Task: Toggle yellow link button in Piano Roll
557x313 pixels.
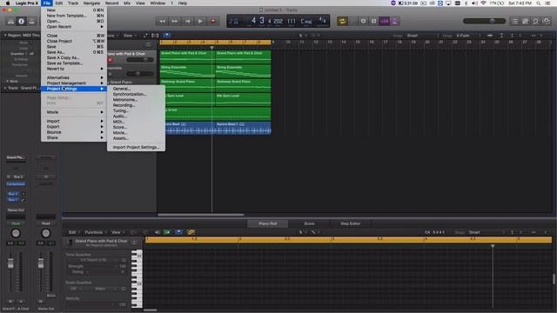Action: 191,232
